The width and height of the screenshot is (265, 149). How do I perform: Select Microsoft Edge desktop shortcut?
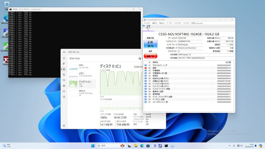pos(5,20)
